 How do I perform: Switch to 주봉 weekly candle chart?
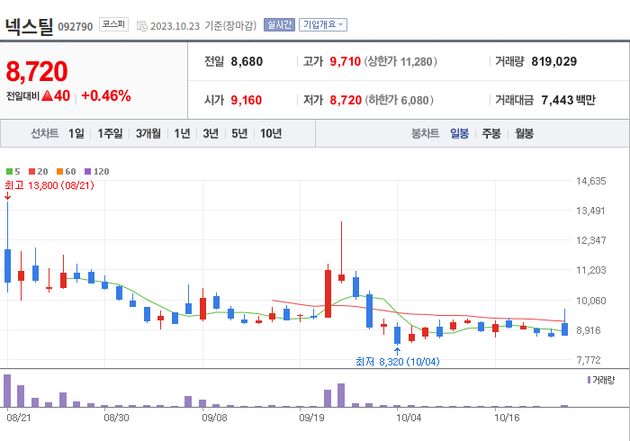tap(491, 133)
